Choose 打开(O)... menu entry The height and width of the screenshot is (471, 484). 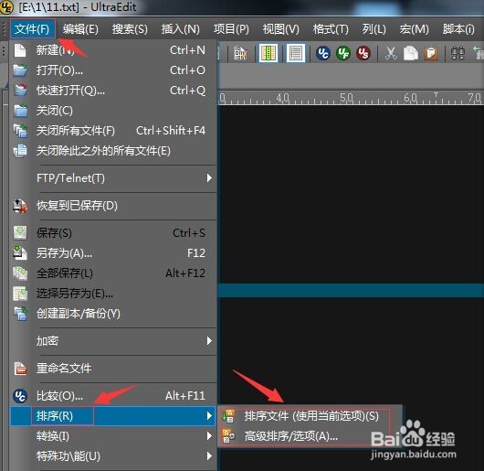coord(113,70)
